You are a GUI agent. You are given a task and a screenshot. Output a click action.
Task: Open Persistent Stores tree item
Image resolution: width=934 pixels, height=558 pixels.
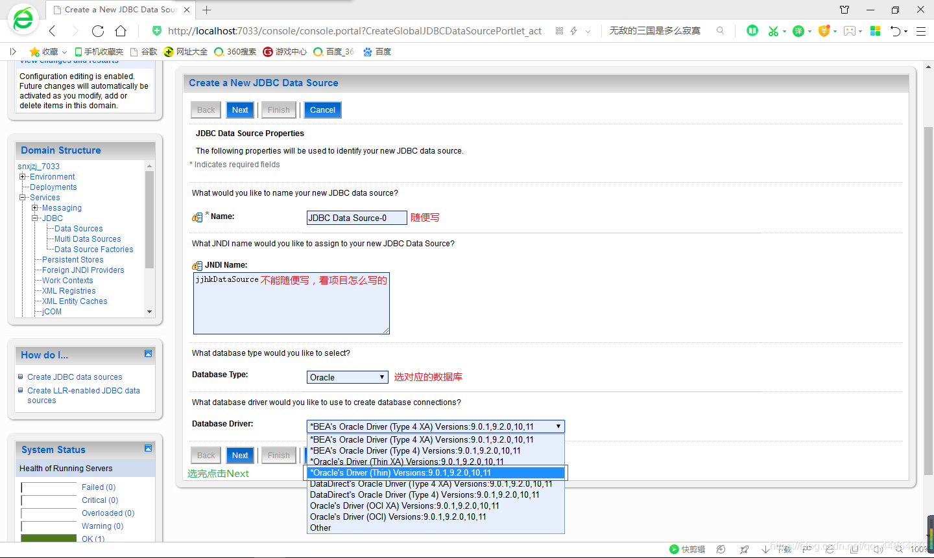click(x=73, y=259)
